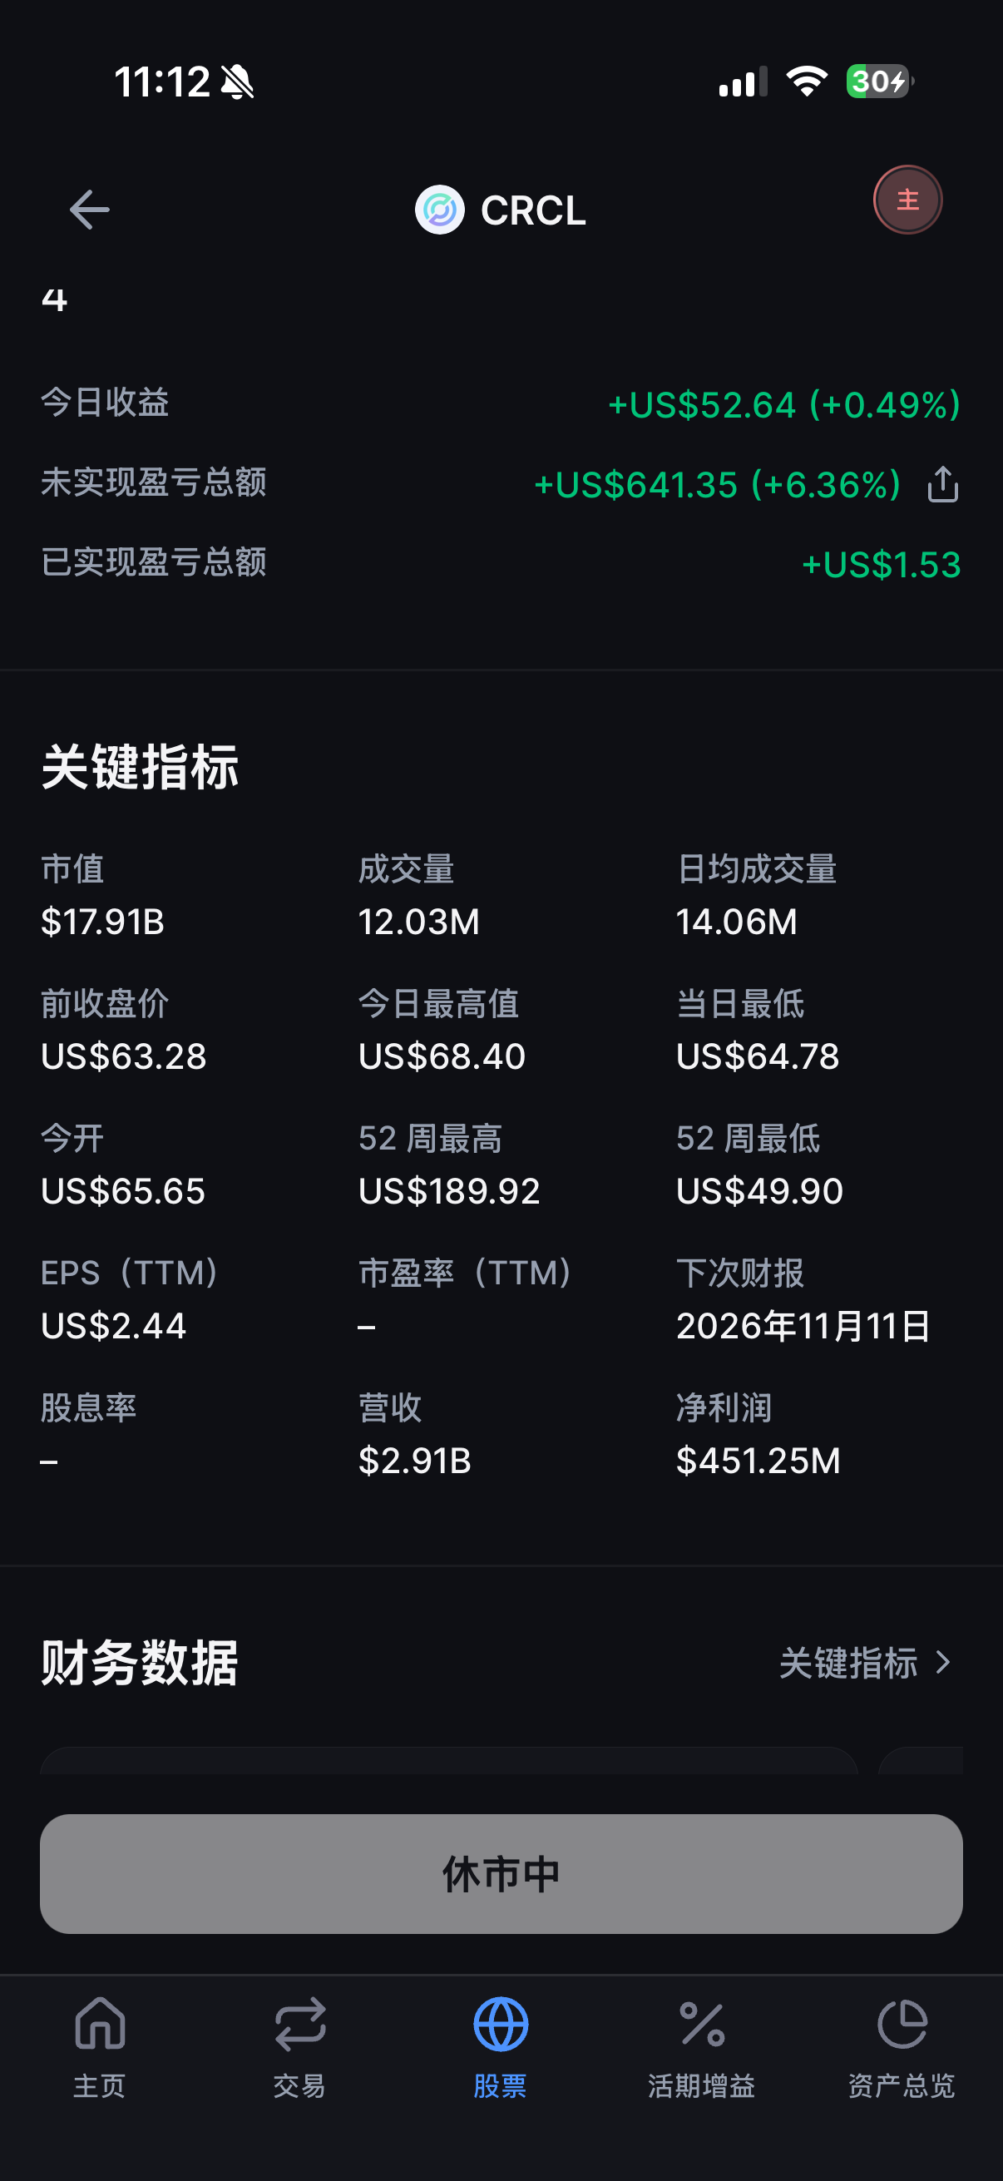Open the partially visible financial data card

coord(448,1760)
